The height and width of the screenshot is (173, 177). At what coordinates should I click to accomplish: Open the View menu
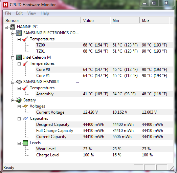31,13
